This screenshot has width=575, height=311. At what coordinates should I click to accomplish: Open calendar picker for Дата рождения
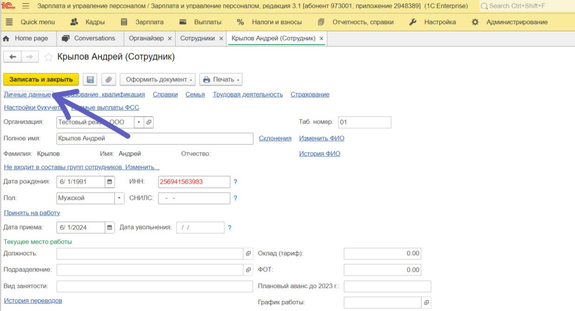(x=109, y=182)
